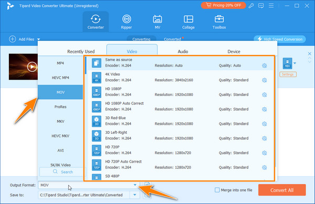Image resolution: width=315 pixels, height=204 pixels.
Task: Choose 5K/8K Video format
Action: click(x=60, y=165)
